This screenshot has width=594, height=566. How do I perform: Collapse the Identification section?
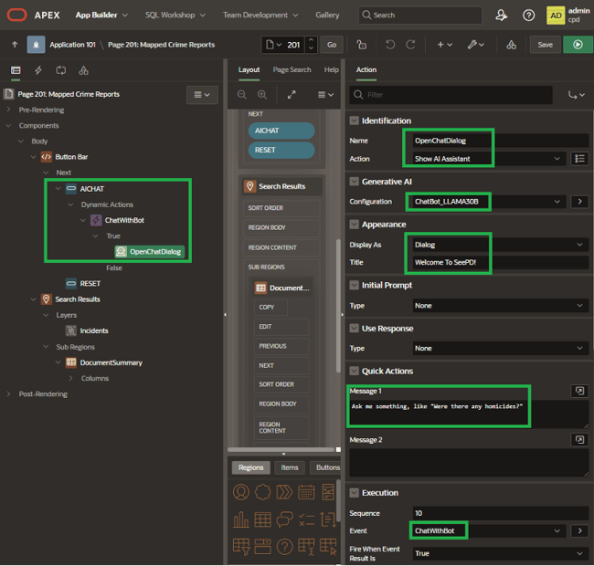click(355, 121)
